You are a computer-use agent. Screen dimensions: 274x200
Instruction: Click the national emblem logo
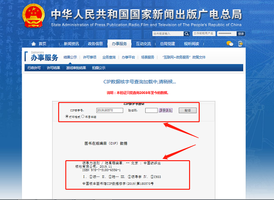coord(33,16)
